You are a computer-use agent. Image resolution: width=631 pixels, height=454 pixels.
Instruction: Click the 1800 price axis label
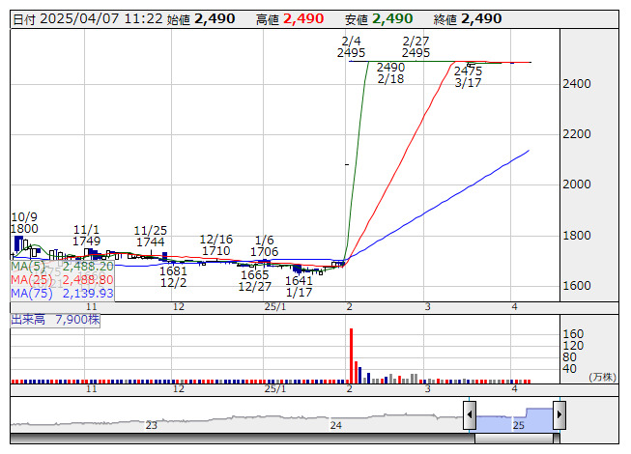pyautogui.click(x=577, y=236)
